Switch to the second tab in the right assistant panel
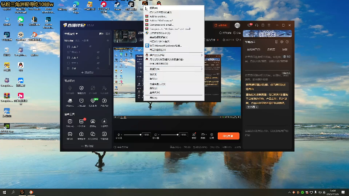The height and width of the screenshot is (196, 349). (x=271, y=49)
